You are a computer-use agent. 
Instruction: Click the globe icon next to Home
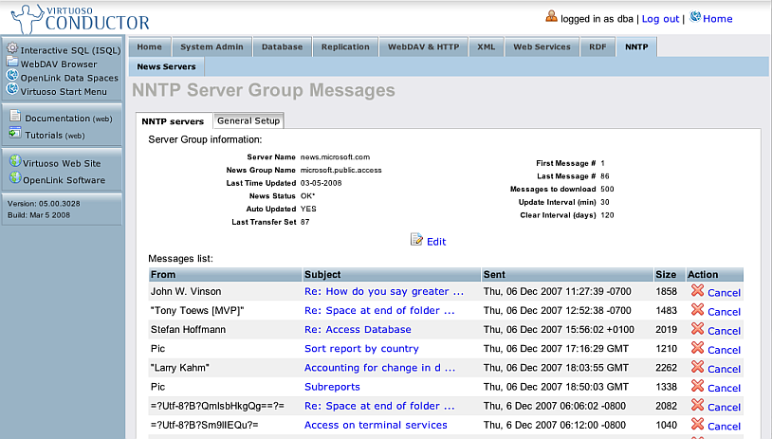(695, 17)
